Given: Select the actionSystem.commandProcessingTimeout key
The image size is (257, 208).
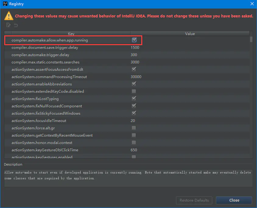Looking at the screenshot, I should pos(49,77).
